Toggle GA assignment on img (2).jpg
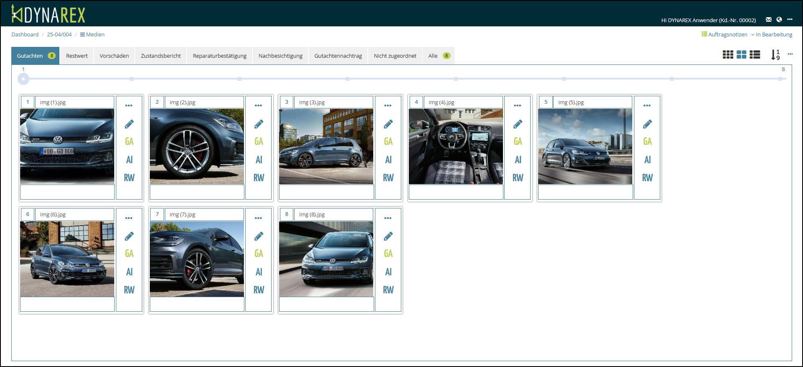Screen dimensions: 803x367 pos(259,141)
